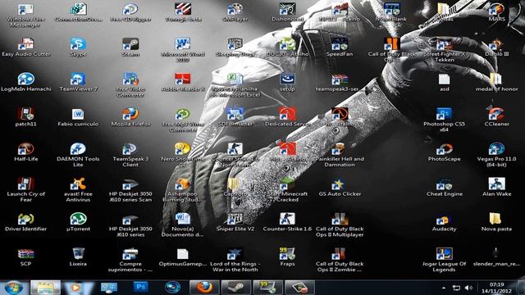Viewport: 525px width, 295px height.
Task: Switch to Steam taskbar button
Action: click(x=236, y=288)
